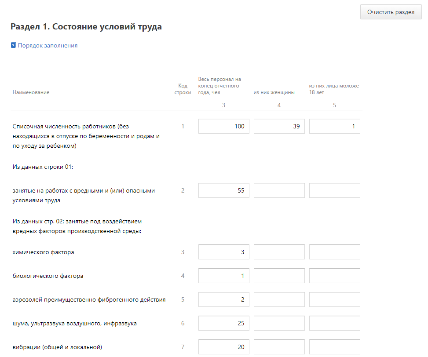Click women field in aerosols row 5

[279, 299]
